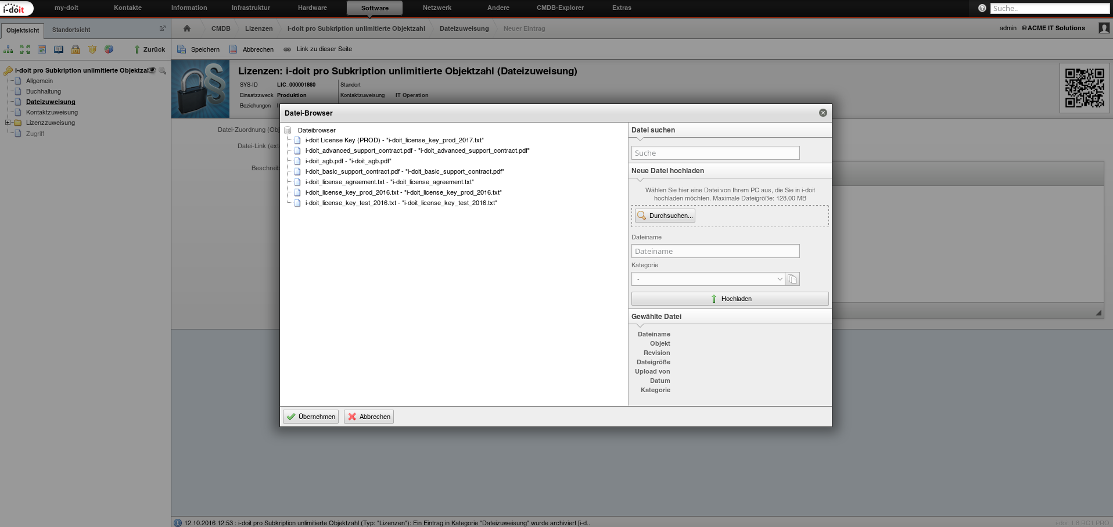Click the Dateiname input field
Screen dimensions: 1113x527
(x=715, y=251)
